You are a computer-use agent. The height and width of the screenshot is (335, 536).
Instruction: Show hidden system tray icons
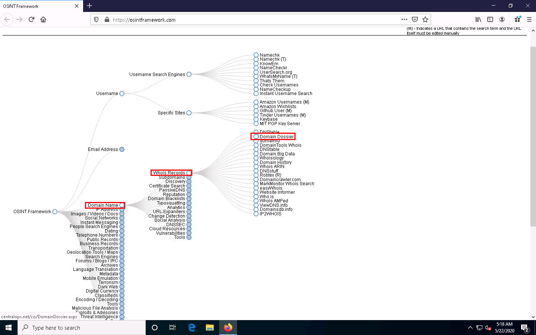pos(470,328)
